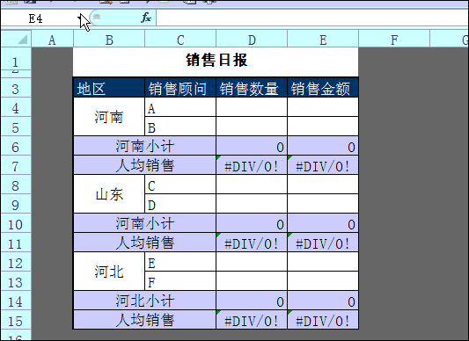Screen dimensions: 469x341
Task: Click the 0 subtotal in cell D10
Action: [252, 223]
